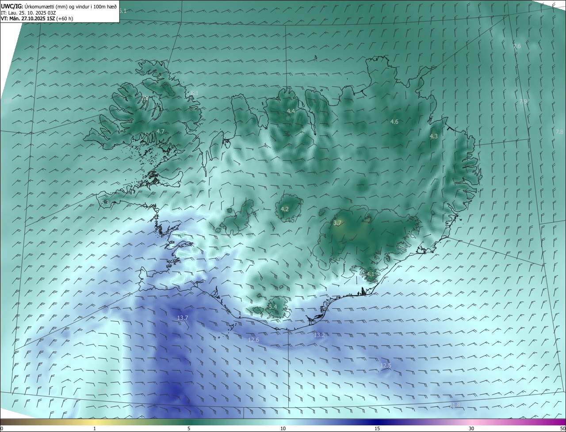This screenshot has width=566, height=432.
Task: Click the 3.7 value label on Vatnajökull
Action: [337, 223]
